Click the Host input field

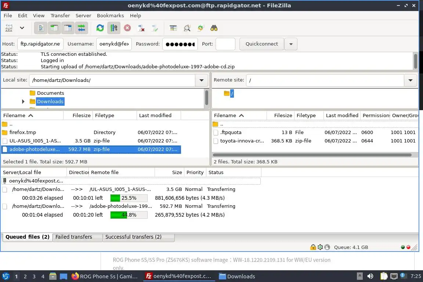(x=40, y=44)
